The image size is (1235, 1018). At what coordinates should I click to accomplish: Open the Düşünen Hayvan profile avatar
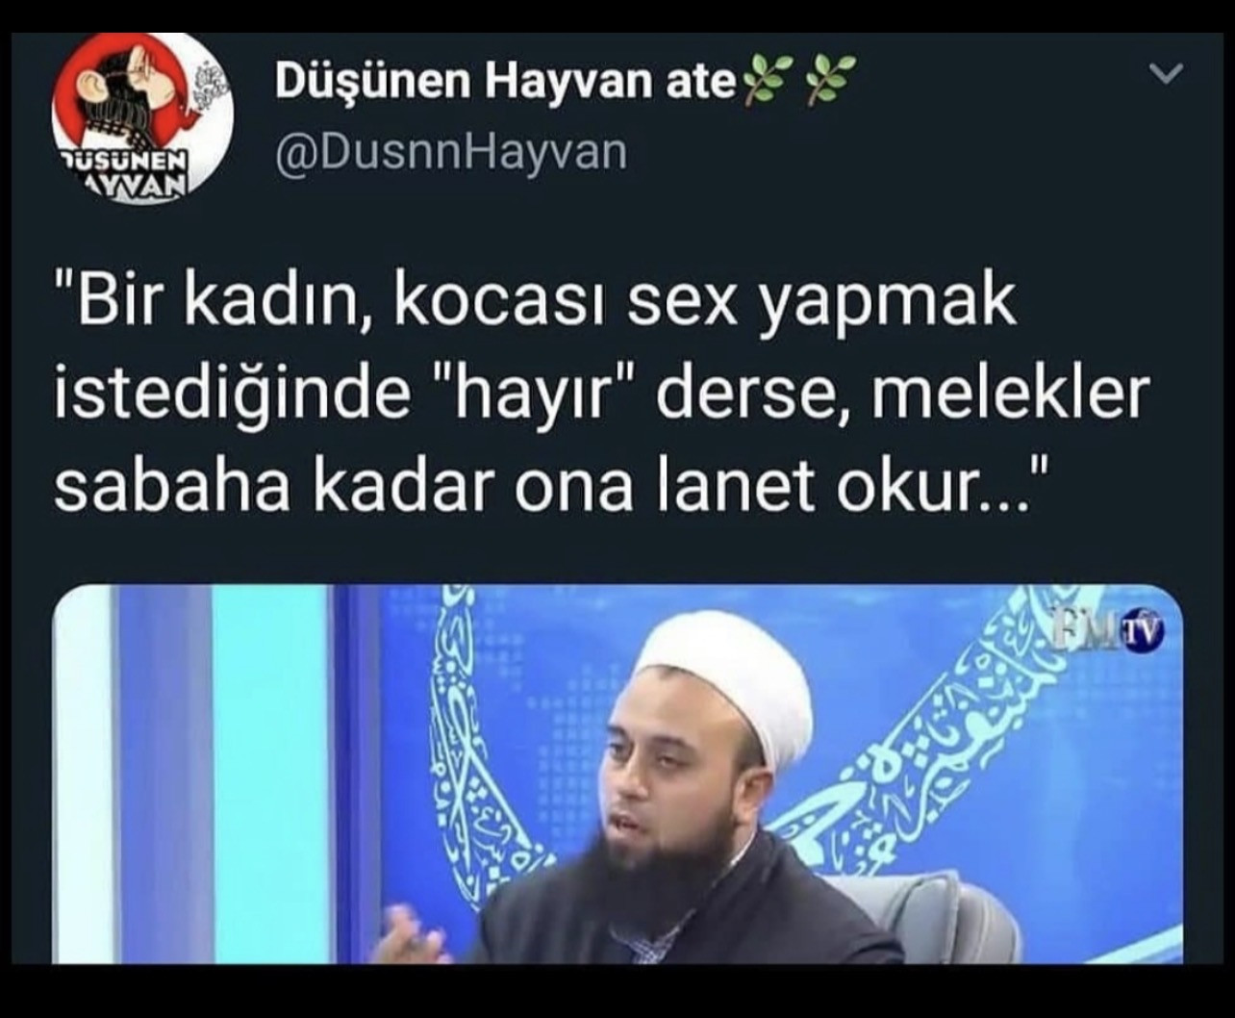coord(142,117)
